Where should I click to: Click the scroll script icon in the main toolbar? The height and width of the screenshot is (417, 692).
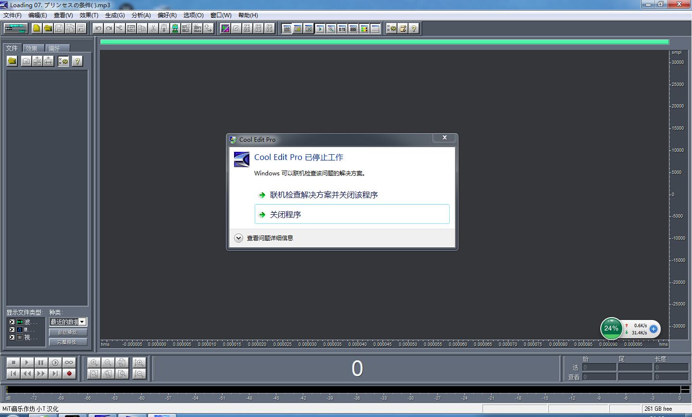[403, 28]
